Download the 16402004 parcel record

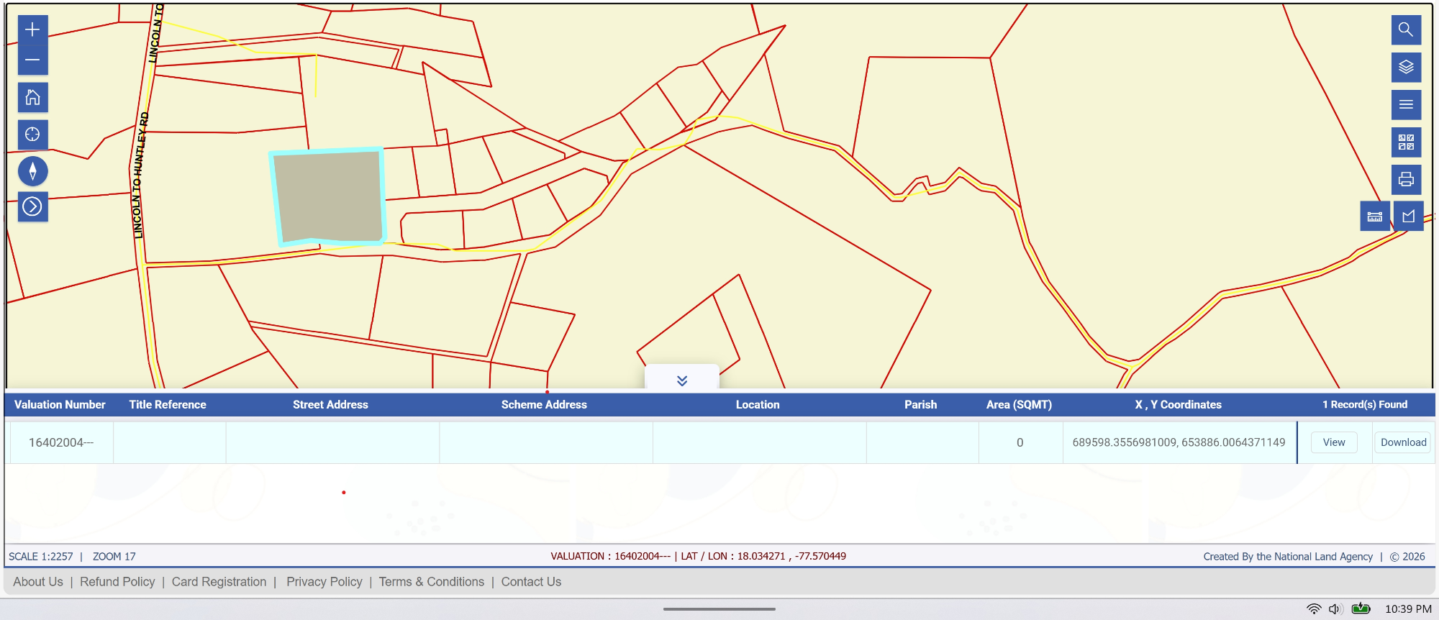(1402, 442)
